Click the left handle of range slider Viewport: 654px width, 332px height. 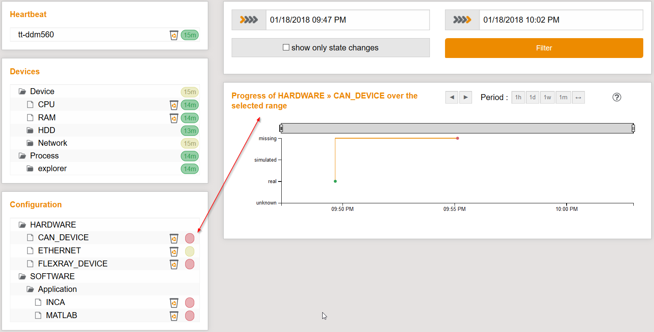pos(281,128)
